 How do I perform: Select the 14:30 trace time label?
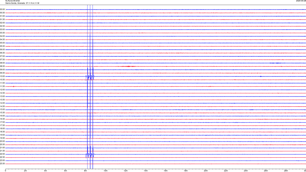click(2, 106)
